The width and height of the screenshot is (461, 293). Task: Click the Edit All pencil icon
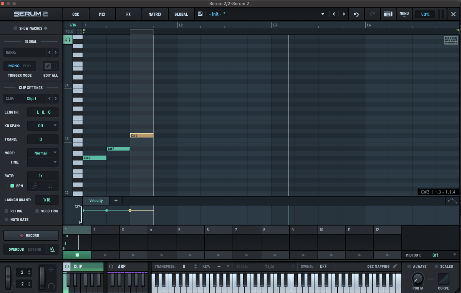47,66
